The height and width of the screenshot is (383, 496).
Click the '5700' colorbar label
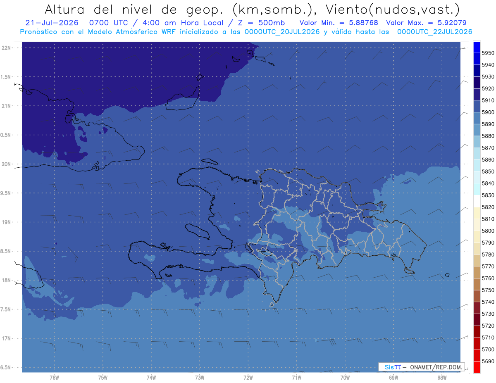488,349
